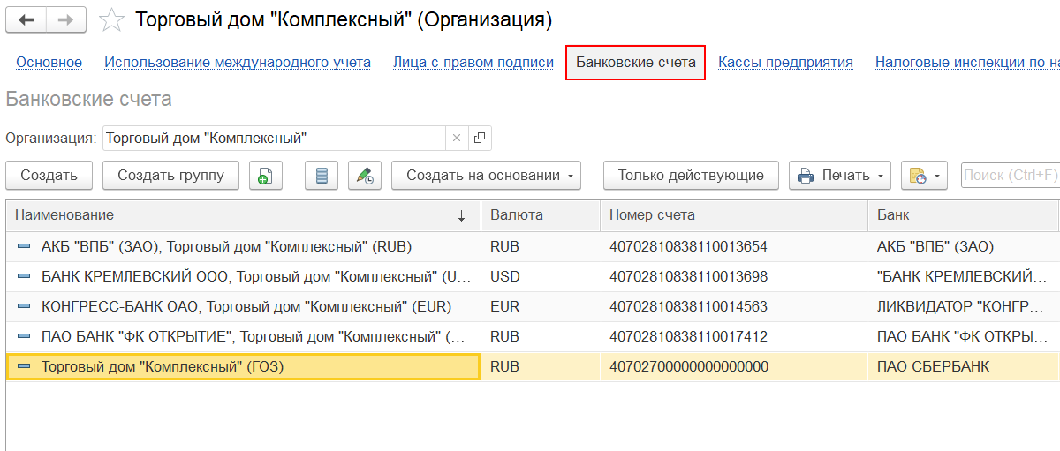Open the Организация record with the open icon
Image resolution: width=1060 pixels, height=451 pixels.
click(480, 138)
